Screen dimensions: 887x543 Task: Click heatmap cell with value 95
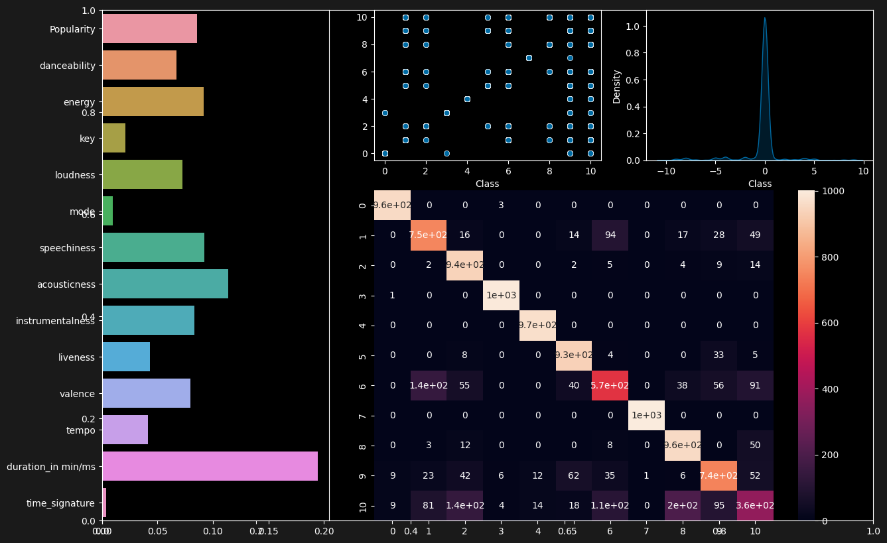(718, 506)
